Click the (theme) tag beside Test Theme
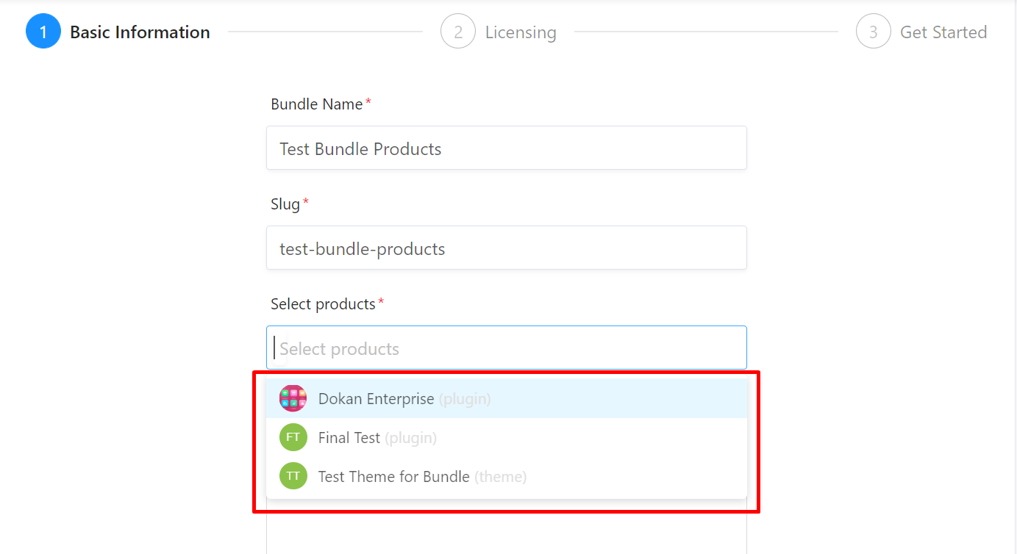1017x554 pixels. tap(500, 476)
